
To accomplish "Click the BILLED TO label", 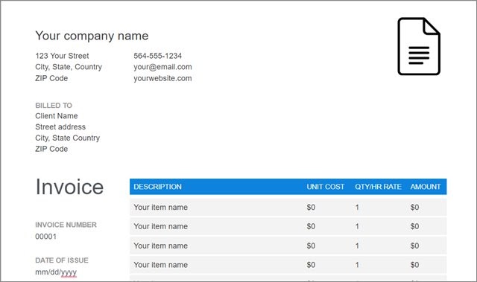I will click(x=54, y=106).
